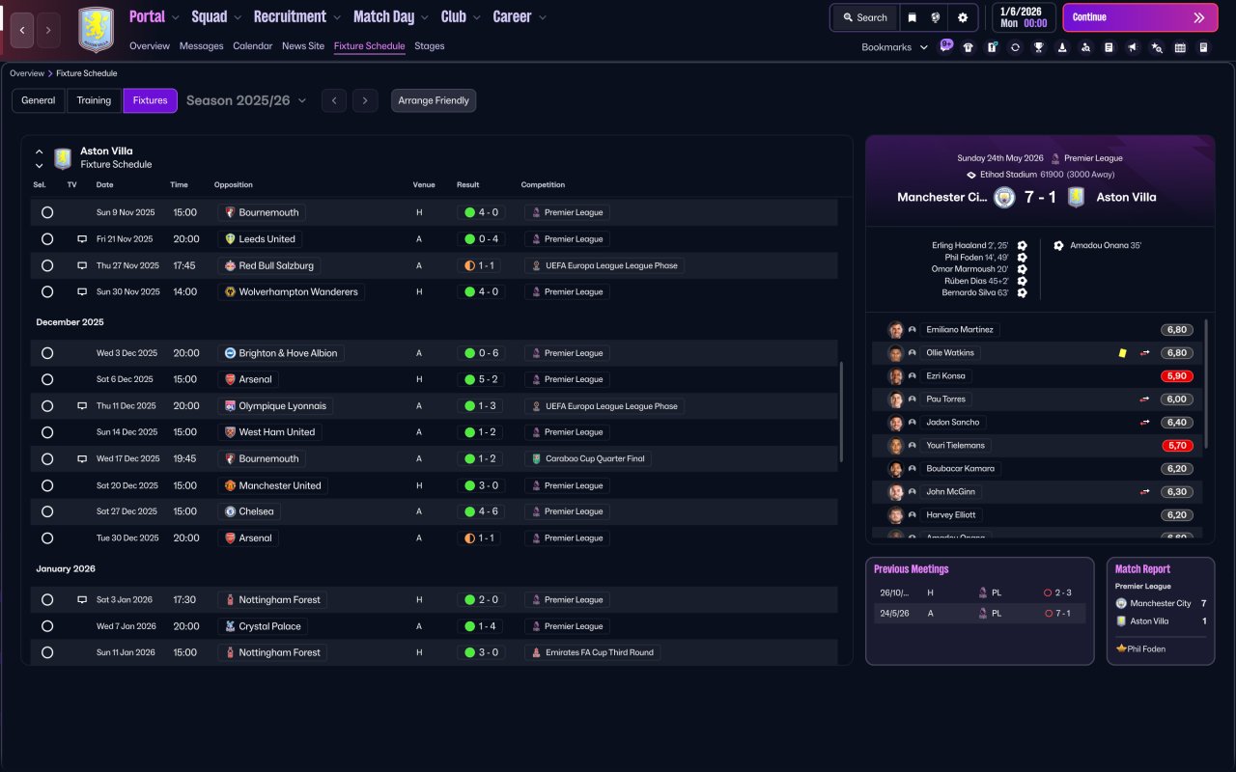
Task: Click the Arrange Friendly button
Action: (x=434, y=100)
